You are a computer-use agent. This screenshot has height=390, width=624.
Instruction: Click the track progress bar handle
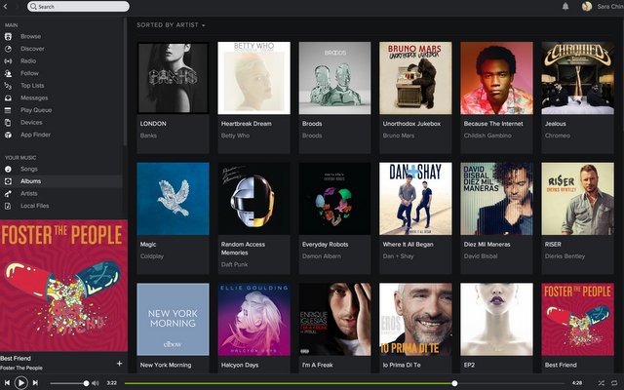[454, 383]
